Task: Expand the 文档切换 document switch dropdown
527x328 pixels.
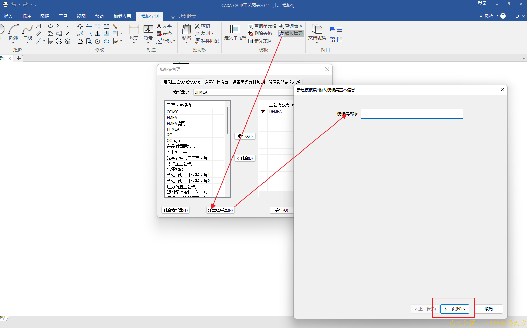Action: coord(317,43)
